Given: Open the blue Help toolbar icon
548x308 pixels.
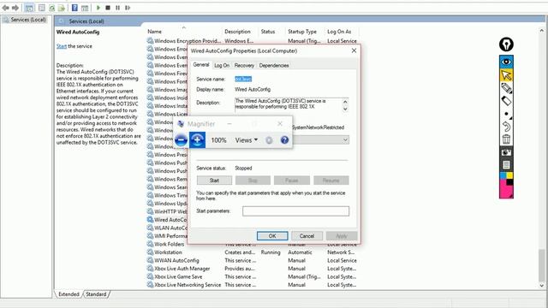Looking at the screenshot, I should (74, 8).
